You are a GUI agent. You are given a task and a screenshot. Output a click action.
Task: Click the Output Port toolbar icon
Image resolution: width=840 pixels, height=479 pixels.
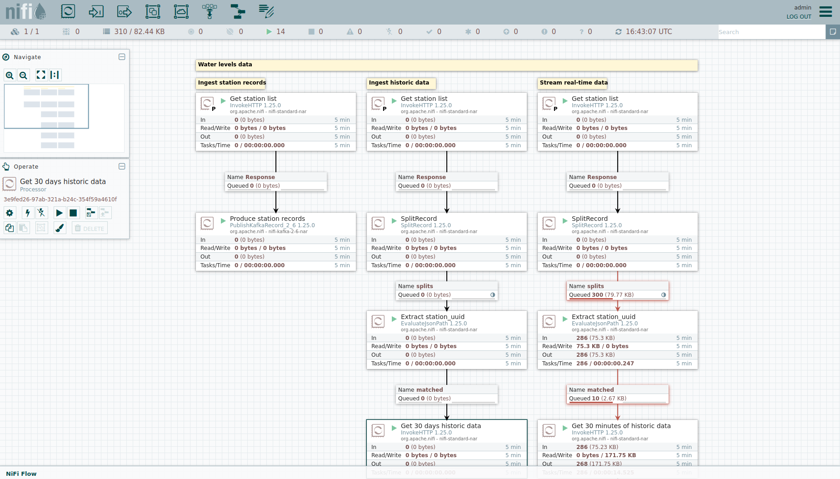[x=124, y=11]
